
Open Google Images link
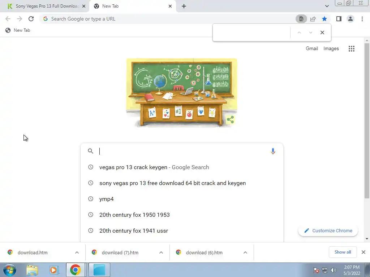tap(331, 49)
